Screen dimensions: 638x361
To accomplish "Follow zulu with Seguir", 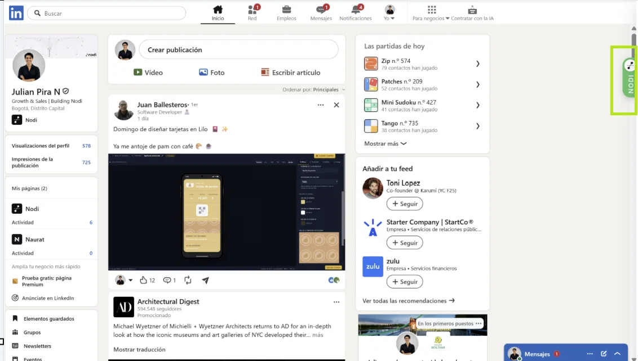I will tap(405, 282).
